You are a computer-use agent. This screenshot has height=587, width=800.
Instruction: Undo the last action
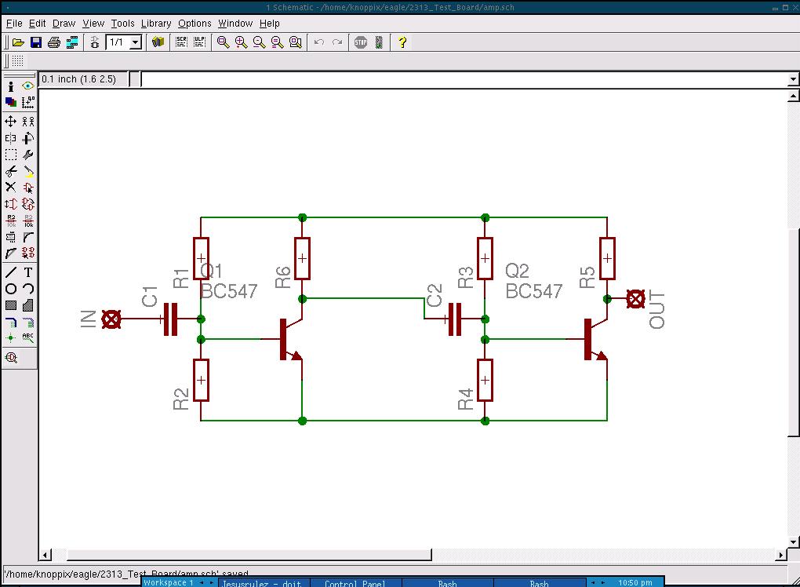319,42
